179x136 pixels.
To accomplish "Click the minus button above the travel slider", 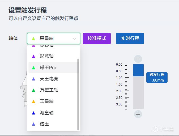I will coord(138,59).
